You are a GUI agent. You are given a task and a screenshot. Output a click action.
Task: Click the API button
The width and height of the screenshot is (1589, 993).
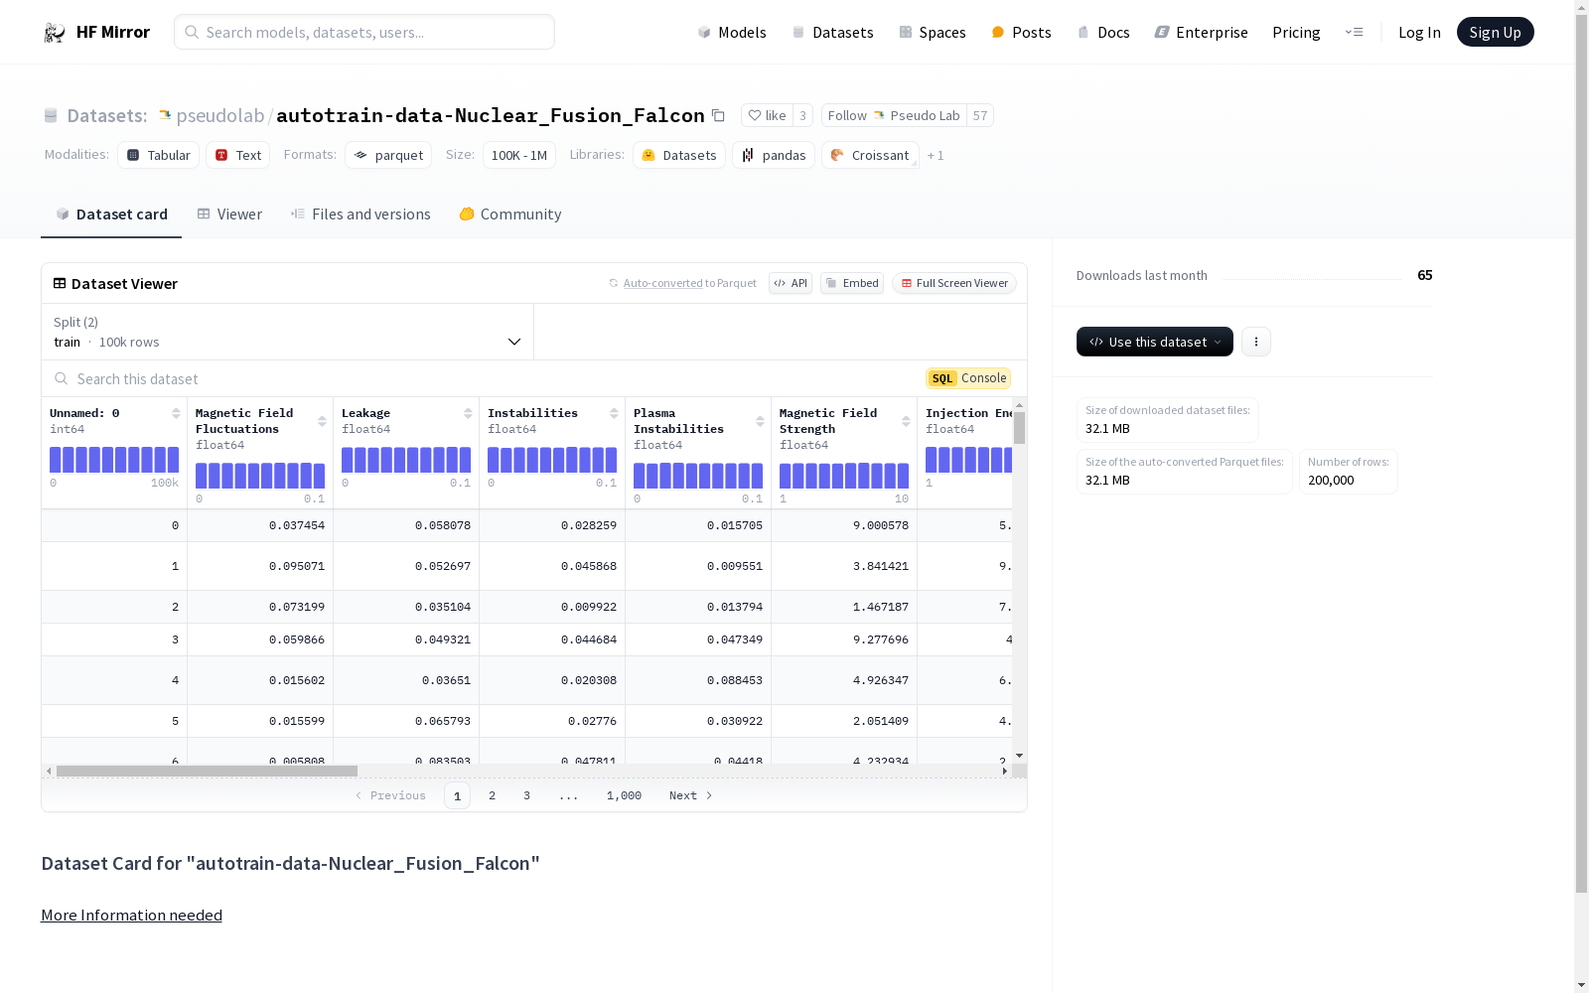[x=791, y=283]
